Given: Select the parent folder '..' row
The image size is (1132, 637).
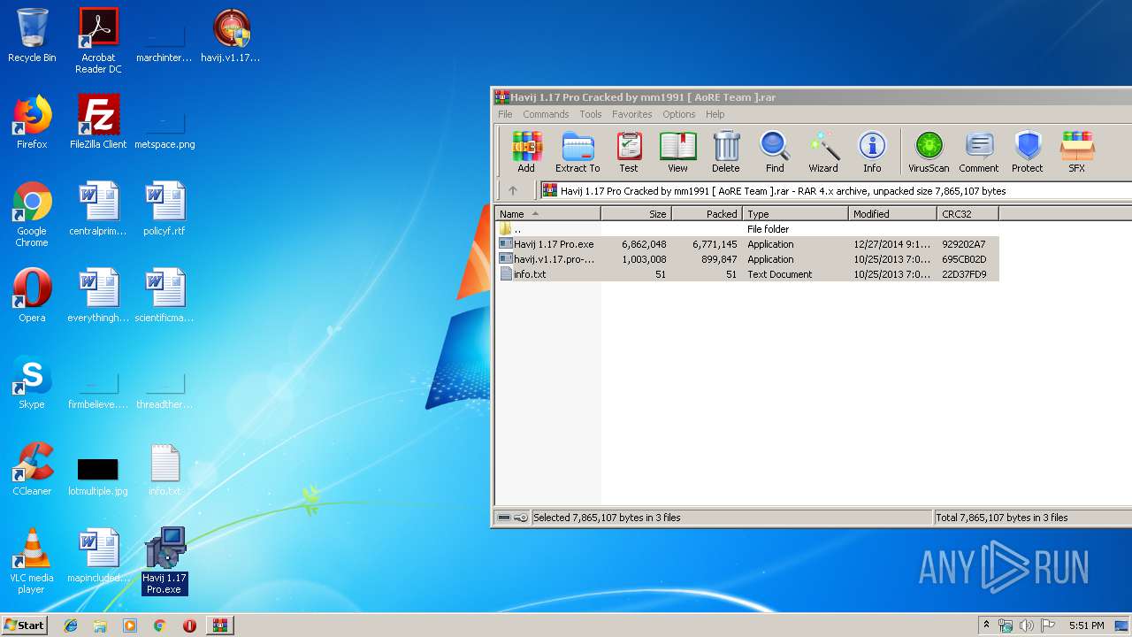Looking at the screenshot, I should point(747,229).
